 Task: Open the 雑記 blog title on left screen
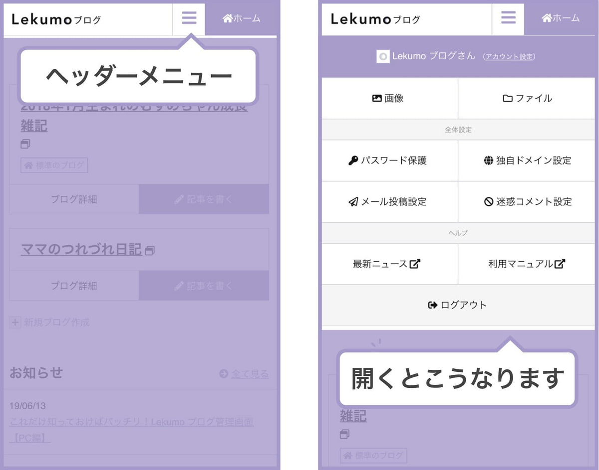pos(34,126)
